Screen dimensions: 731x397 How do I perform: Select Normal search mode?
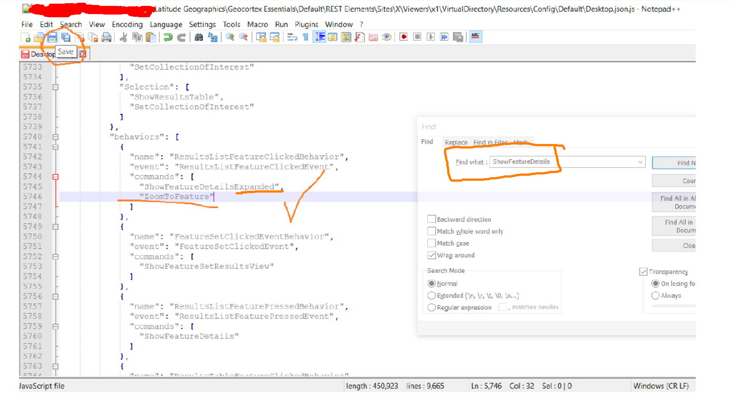pos(432,283)
